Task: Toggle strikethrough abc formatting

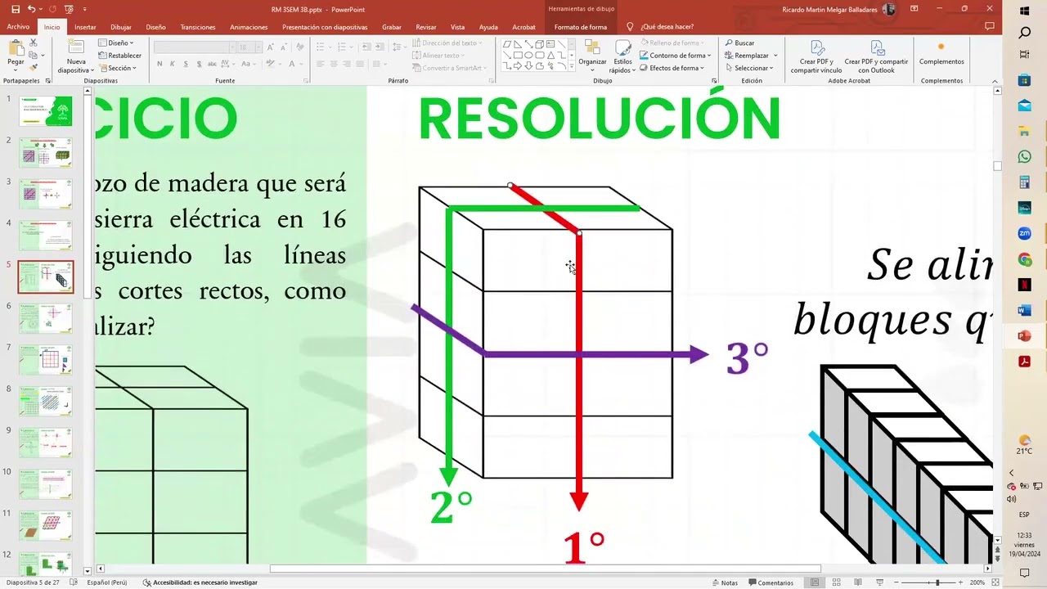Action: tap(213, 65)
